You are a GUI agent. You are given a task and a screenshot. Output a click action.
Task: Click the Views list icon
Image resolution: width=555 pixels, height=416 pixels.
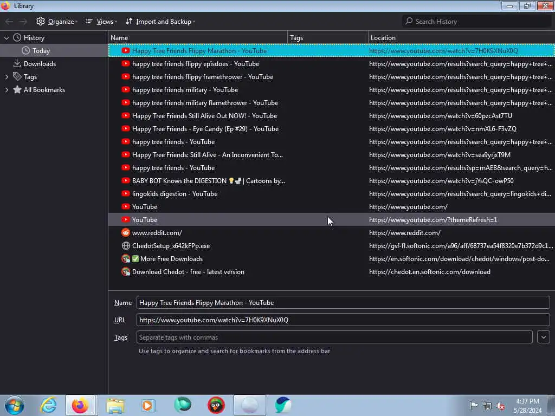pos(89,22)
